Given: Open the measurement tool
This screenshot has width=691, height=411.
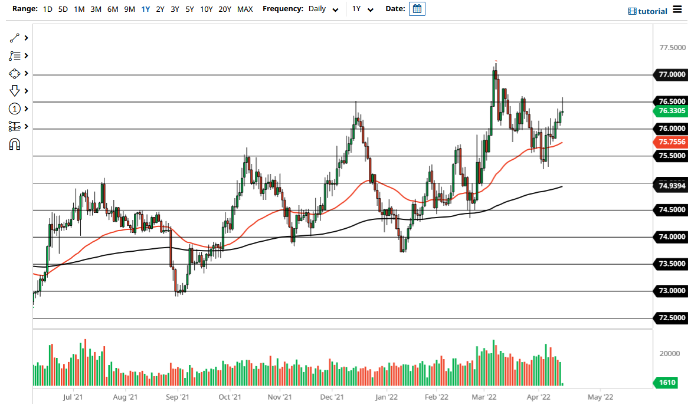Looking at the screenshot, I should [x=15, y=126].
